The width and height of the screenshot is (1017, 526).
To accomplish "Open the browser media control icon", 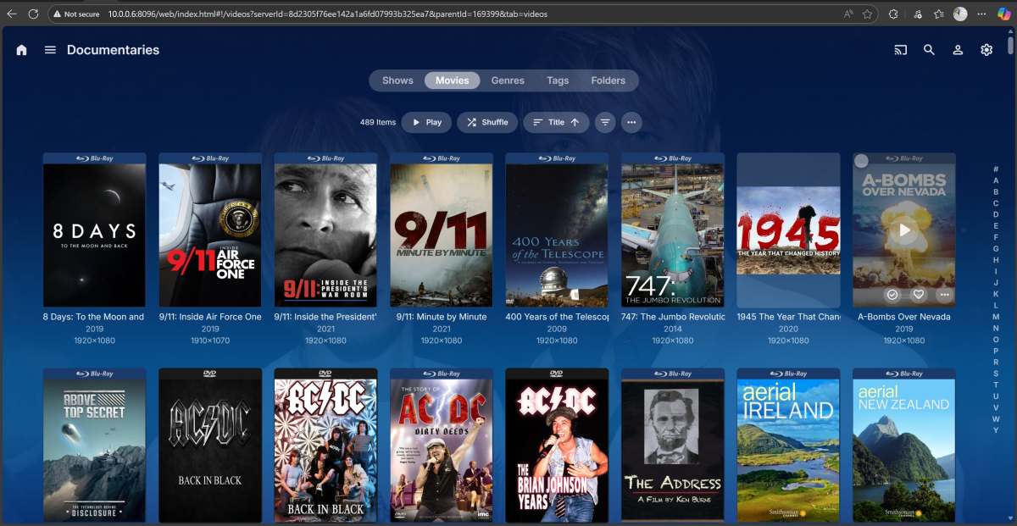I will click(917, 14).
